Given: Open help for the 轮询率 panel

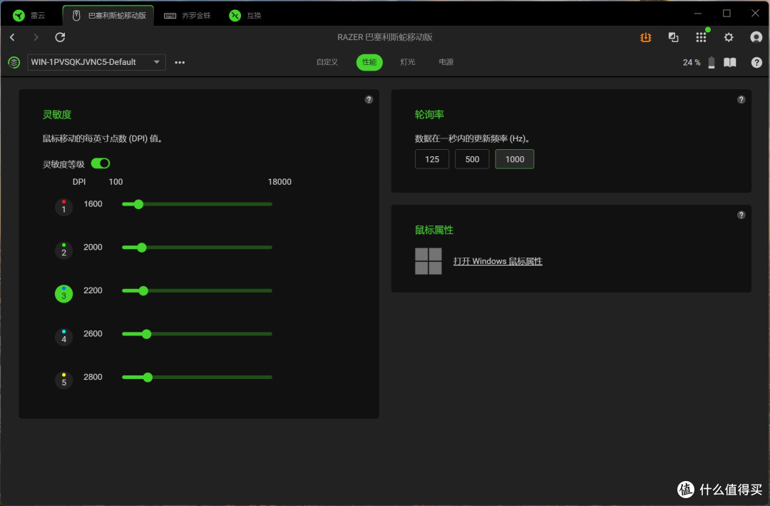Looking at the screenshot, I should point(741,99).
